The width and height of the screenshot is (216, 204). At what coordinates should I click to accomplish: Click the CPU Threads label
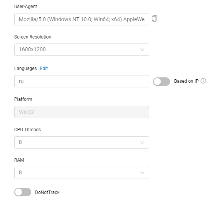[27, 130]
